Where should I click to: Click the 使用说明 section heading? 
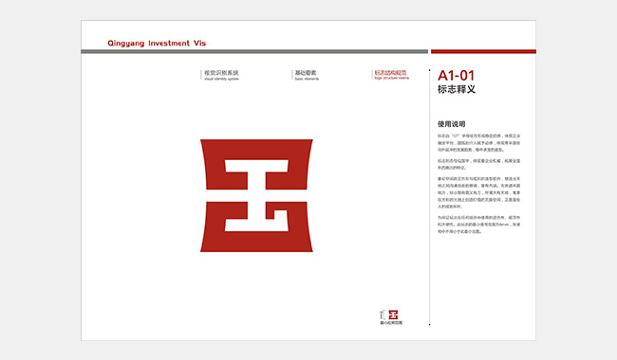pos(451,124)
